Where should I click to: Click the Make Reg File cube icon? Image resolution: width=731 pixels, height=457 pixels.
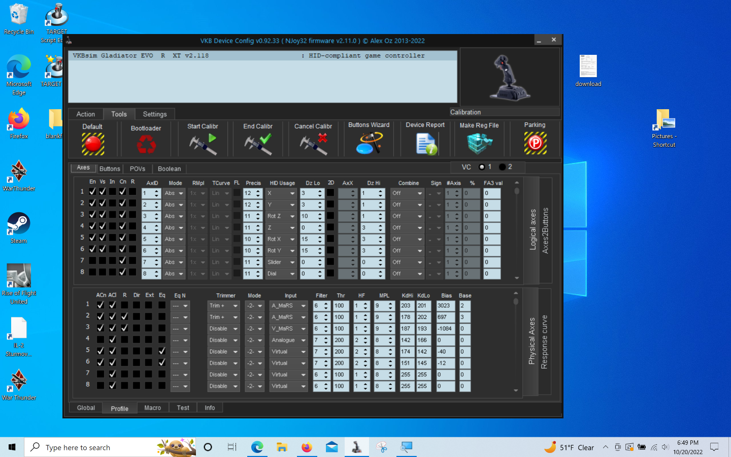click(x=479, y=144)
